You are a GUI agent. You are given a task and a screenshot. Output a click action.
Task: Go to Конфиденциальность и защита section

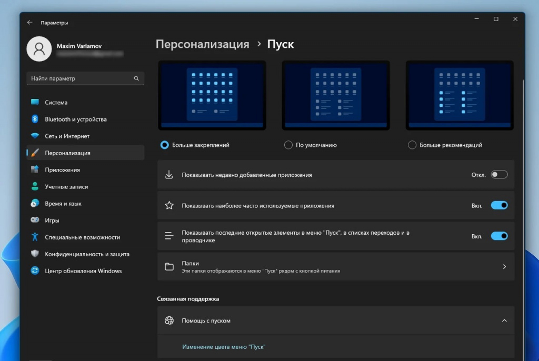(87, 254)
